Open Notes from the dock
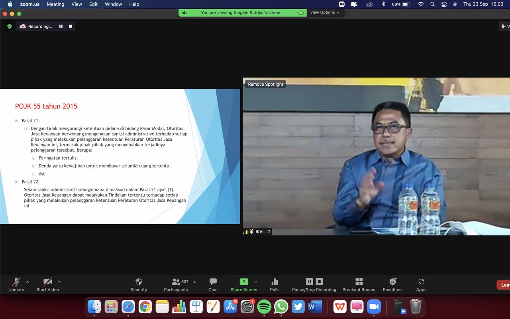Screen dimensions: 510x319 pyautogui.click(x=162, y=307)
